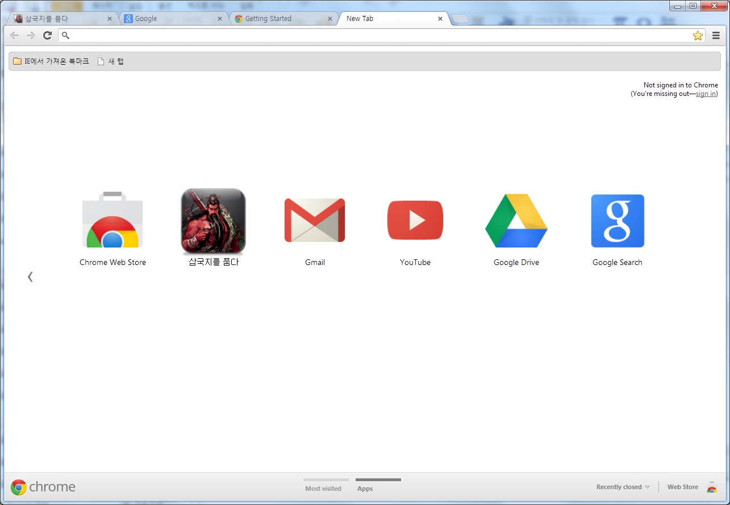Click the Not signed in to Chrome text

681,85
